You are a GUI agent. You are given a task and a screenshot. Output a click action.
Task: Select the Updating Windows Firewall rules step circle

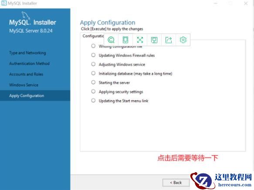(93, 55)
